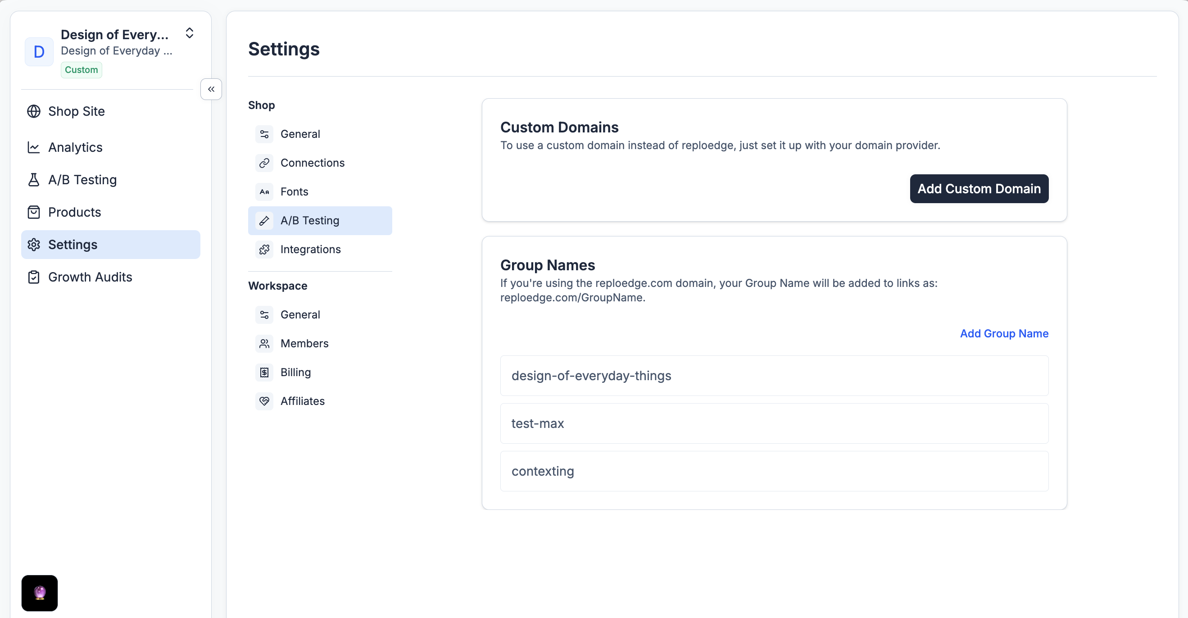This screenshot has width=1188, height=618.
Task: Select Shop General settings
Action: tap(300, 134)
